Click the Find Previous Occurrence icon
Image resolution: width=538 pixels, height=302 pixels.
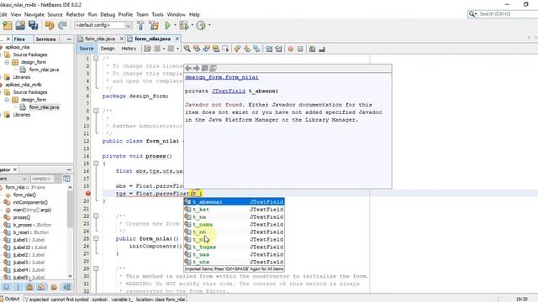(x=197, y=49)
